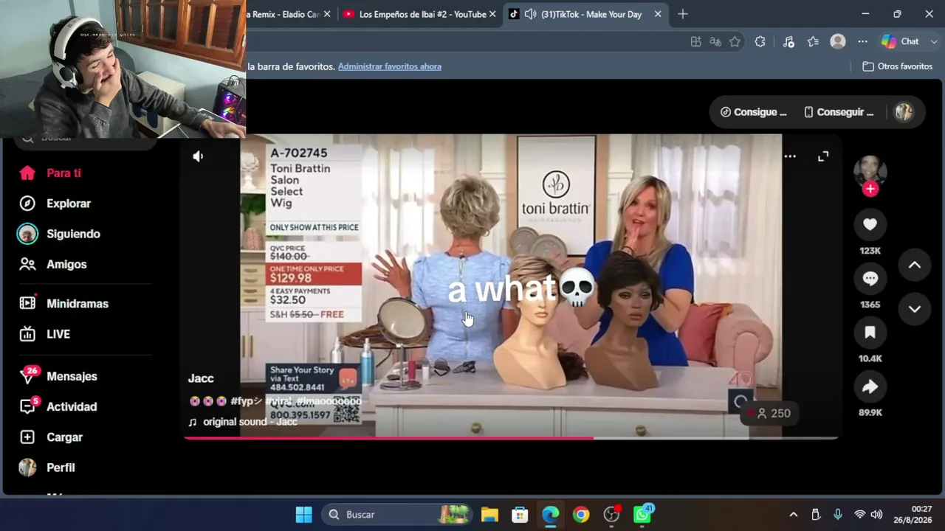Viewport: 945px width, 531px height.
Task: Switch to the Remix - Eladio tab
Action: click(285, 14)
